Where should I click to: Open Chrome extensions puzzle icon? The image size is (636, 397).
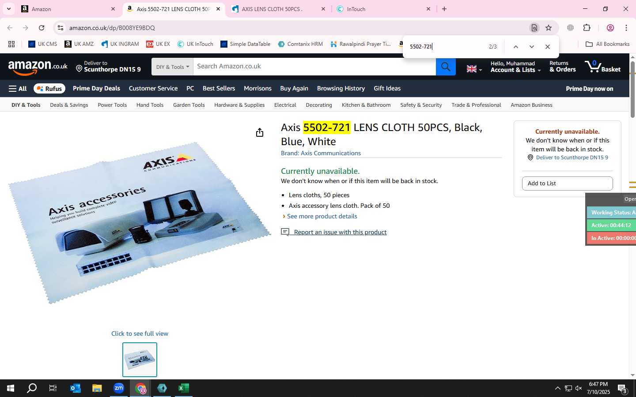(x=587, y=28)
